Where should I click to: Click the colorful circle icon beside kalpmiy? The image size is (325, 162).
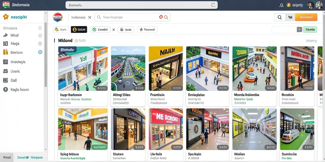[289, 5]
